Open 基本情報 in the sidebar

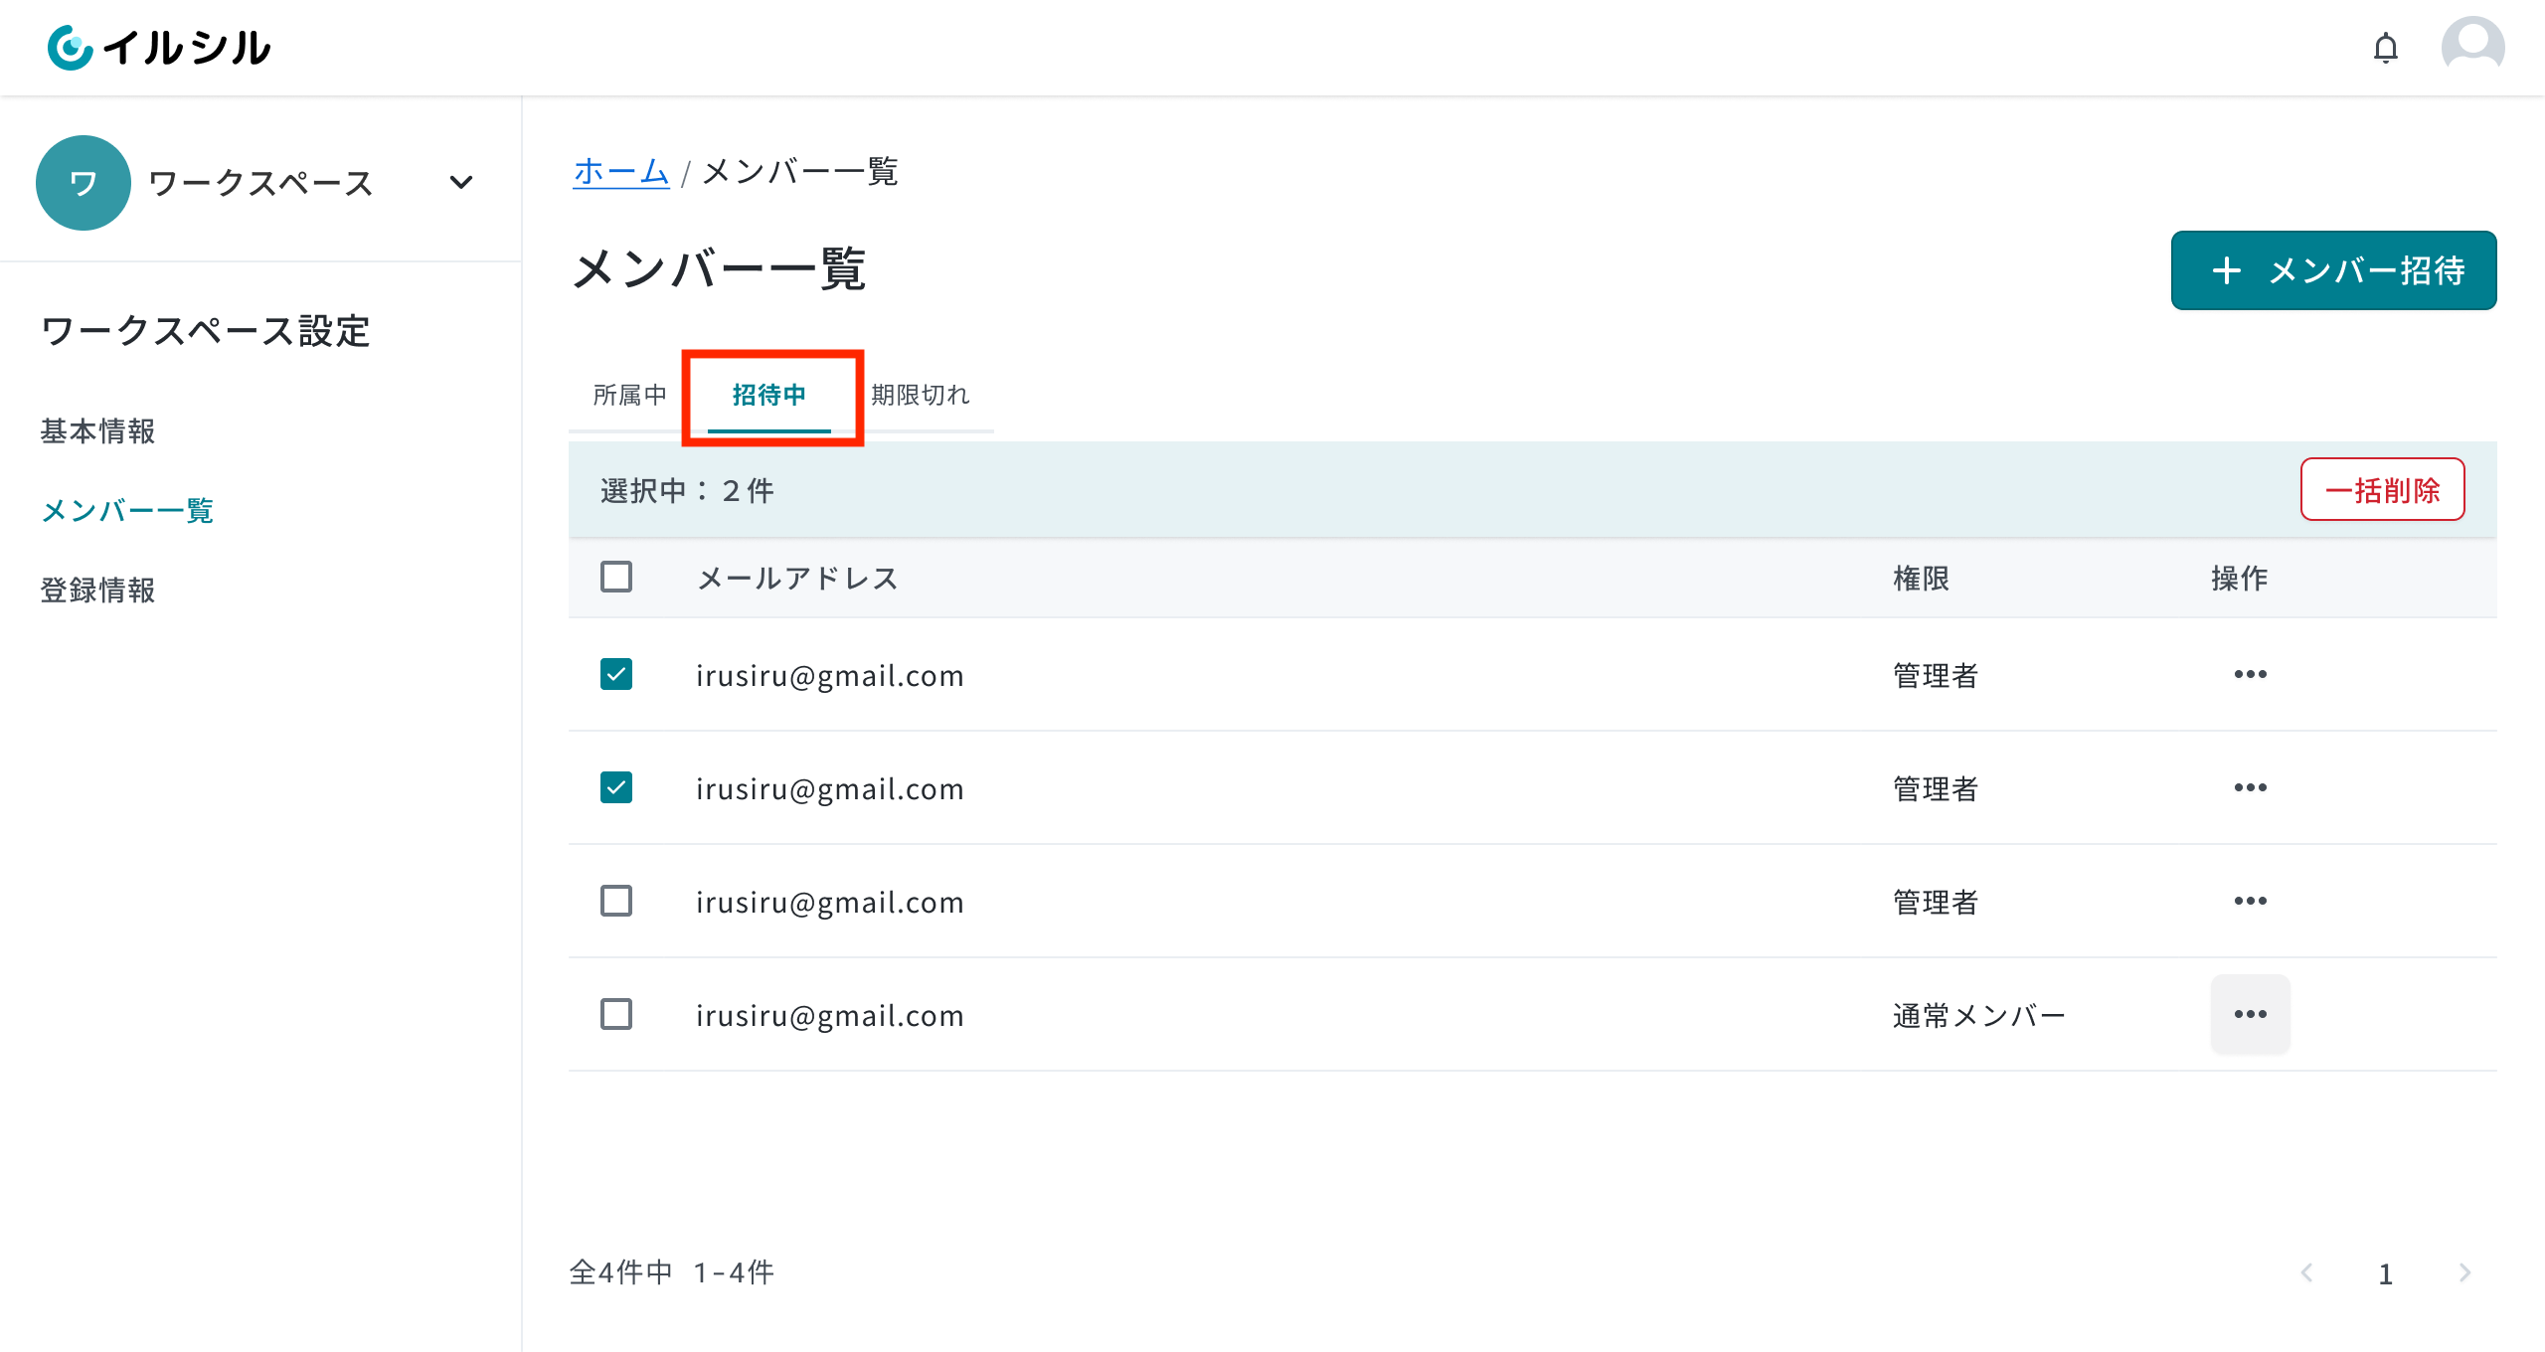[x=97, y=431]
